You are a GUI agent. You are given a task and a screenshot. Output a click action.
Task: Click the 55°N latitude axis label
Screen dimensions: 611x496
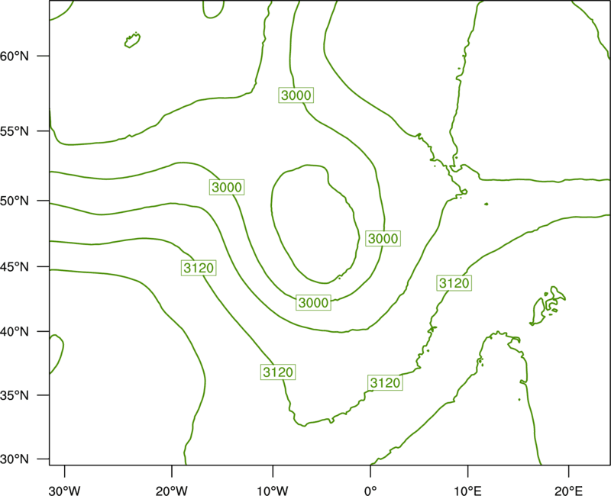[15, 131]
